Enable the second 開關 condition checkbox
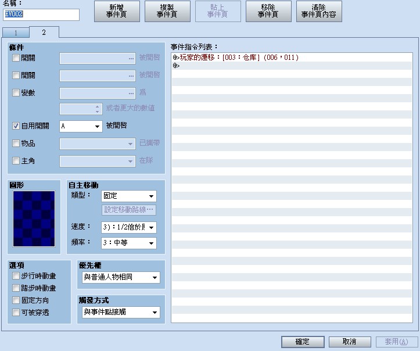The width and height of the screenshot is (420, 351). coord(16,76)
